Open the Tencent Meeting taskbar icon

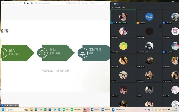coord(95,110)
